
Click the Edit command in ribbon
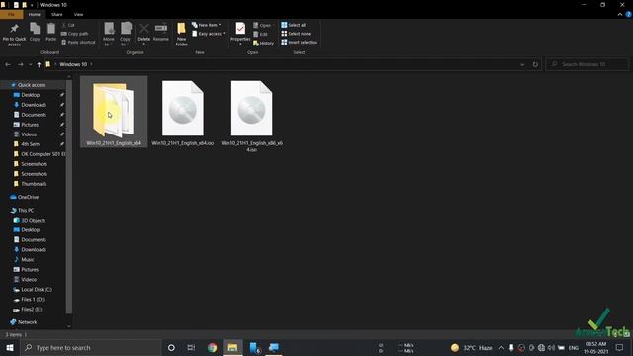coord(260,34)
